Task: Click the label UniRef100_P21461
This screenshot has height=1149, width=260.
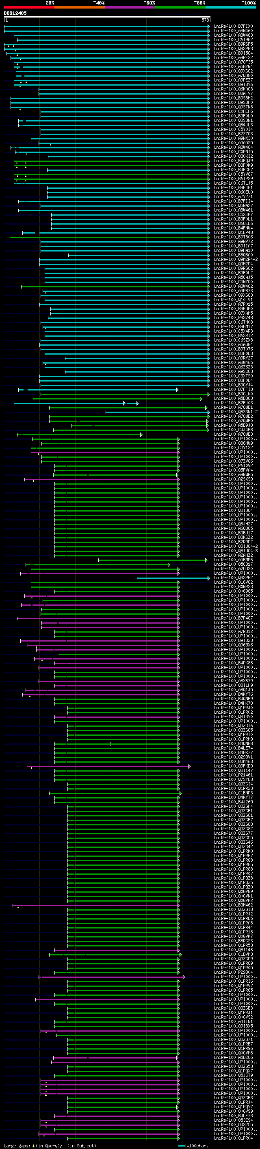Action: tap(233, 775)
